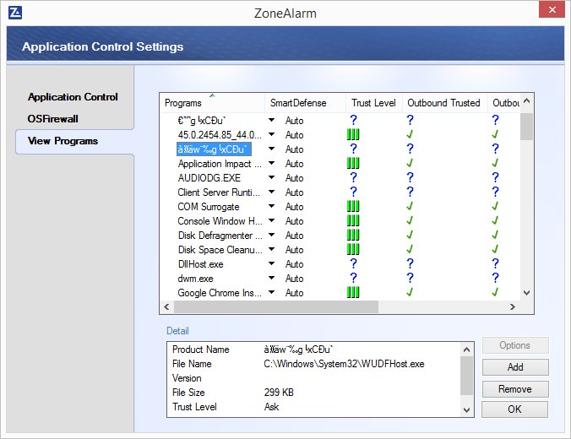The height and width of the screenshot is (439, 571).
Task: Click the programs list scroll right arrow
Action: (513, 306)
